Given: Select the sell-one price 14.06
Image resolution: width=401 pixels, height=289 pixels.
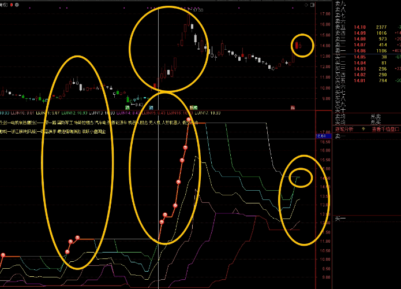Looking at the screenshot, I should point(360,51).
